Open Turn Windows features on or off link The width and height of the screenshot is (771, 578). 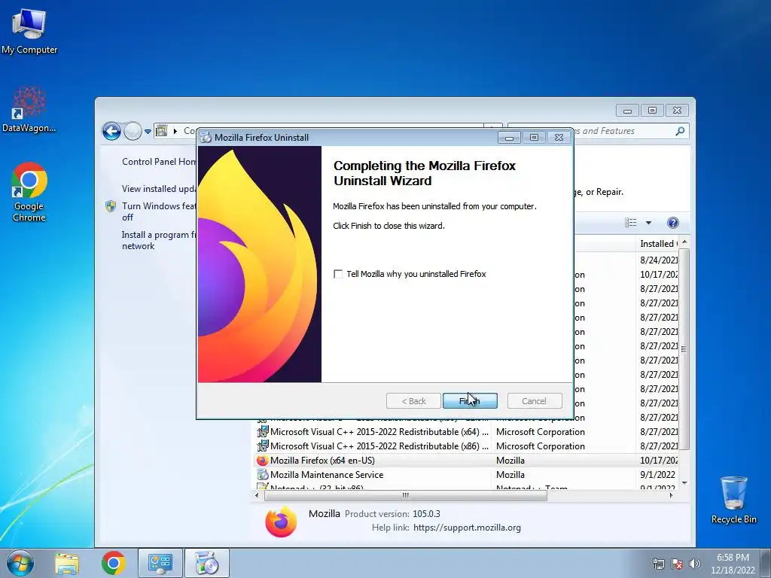tap(158, 211)
